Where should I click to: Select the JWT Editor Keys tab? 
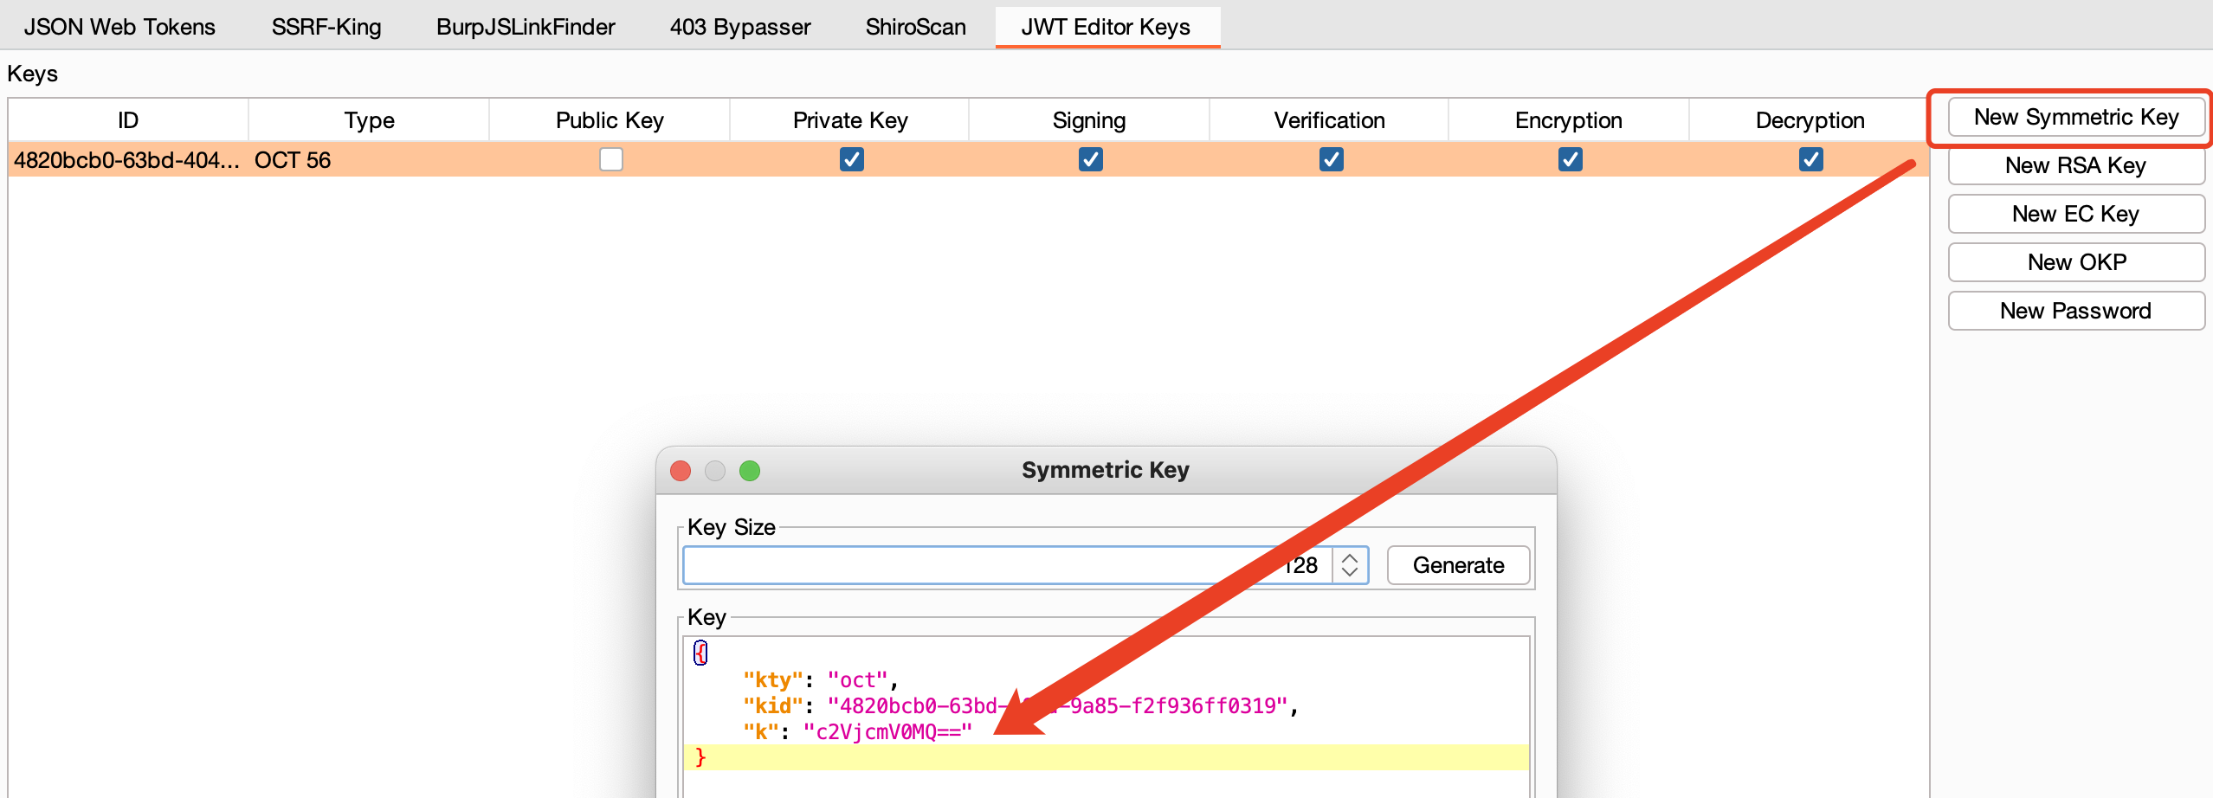(x=1106, y=27)
